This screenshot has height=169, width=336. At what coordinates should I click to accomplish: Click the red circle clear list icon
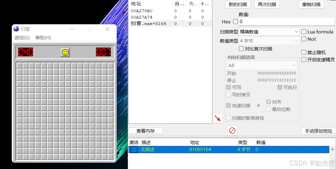(x=232, y=130)
